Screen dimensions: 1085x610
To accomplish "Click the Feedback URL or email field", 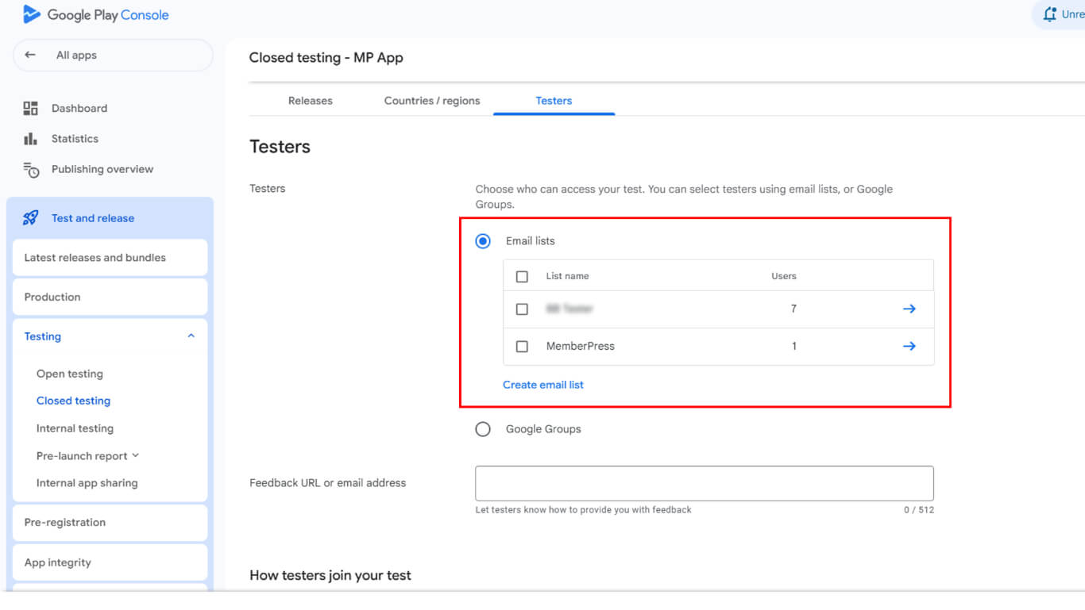I will [x=704, y=483].
